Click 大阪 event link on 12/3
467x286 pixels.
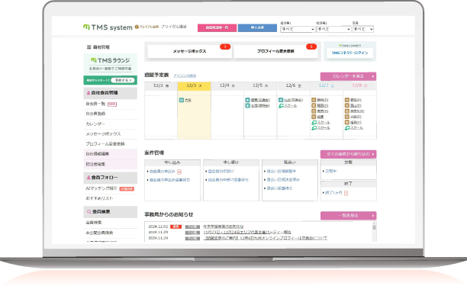pos(188,101)
